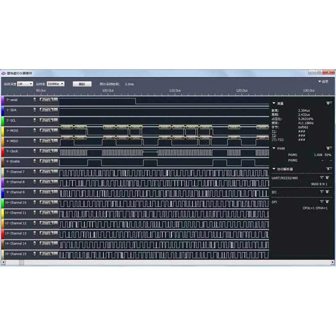Set low-level trigger on 5-Clock channel
Viewport: 336px width, 336px height.
pos(56,151)
